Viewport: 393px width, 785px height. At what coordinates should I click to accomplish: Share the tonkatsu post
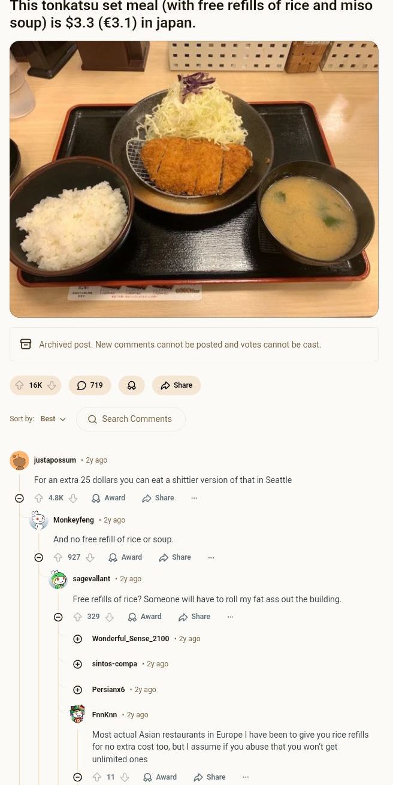pos(176,385)
